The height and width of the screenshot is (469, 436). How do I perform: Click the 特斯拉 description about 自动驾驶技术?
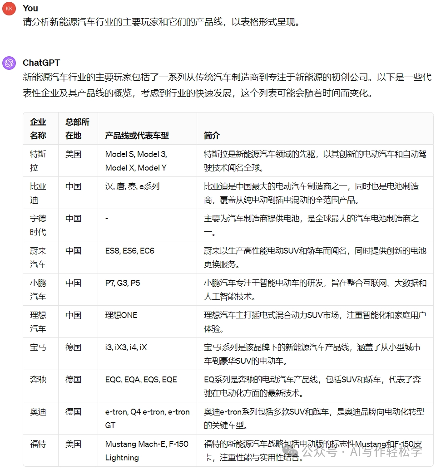(x=315, y=161)
